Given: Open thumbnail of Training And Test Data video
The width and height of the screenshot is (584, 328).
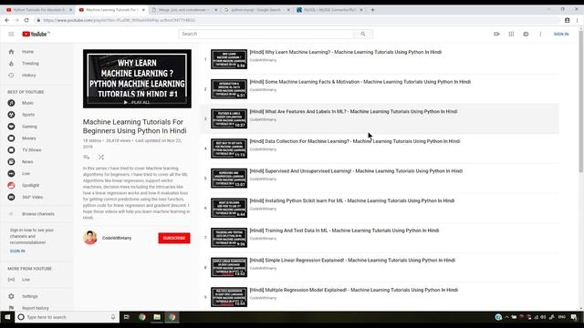Looking at the screenshot, I should point(229,238).
